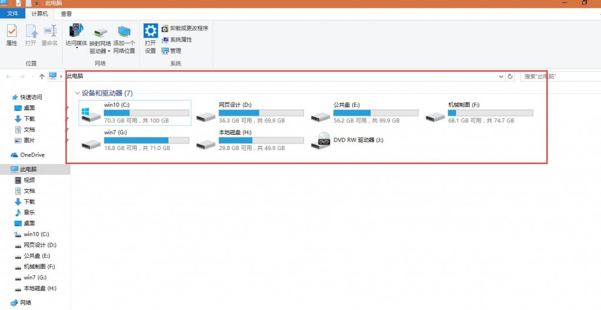Expand the 访问媒体 dropdown

point(76,48)
